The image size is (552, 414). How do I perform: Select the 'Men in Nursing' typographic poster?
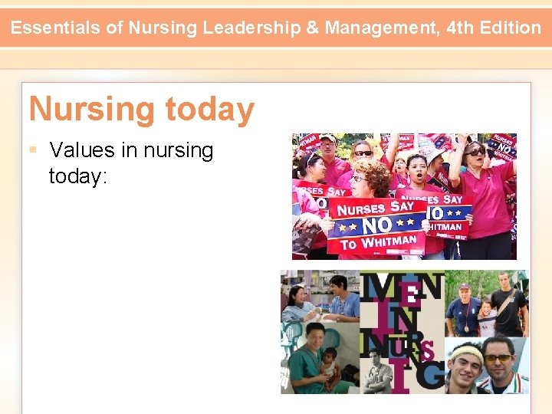(402, 332)
